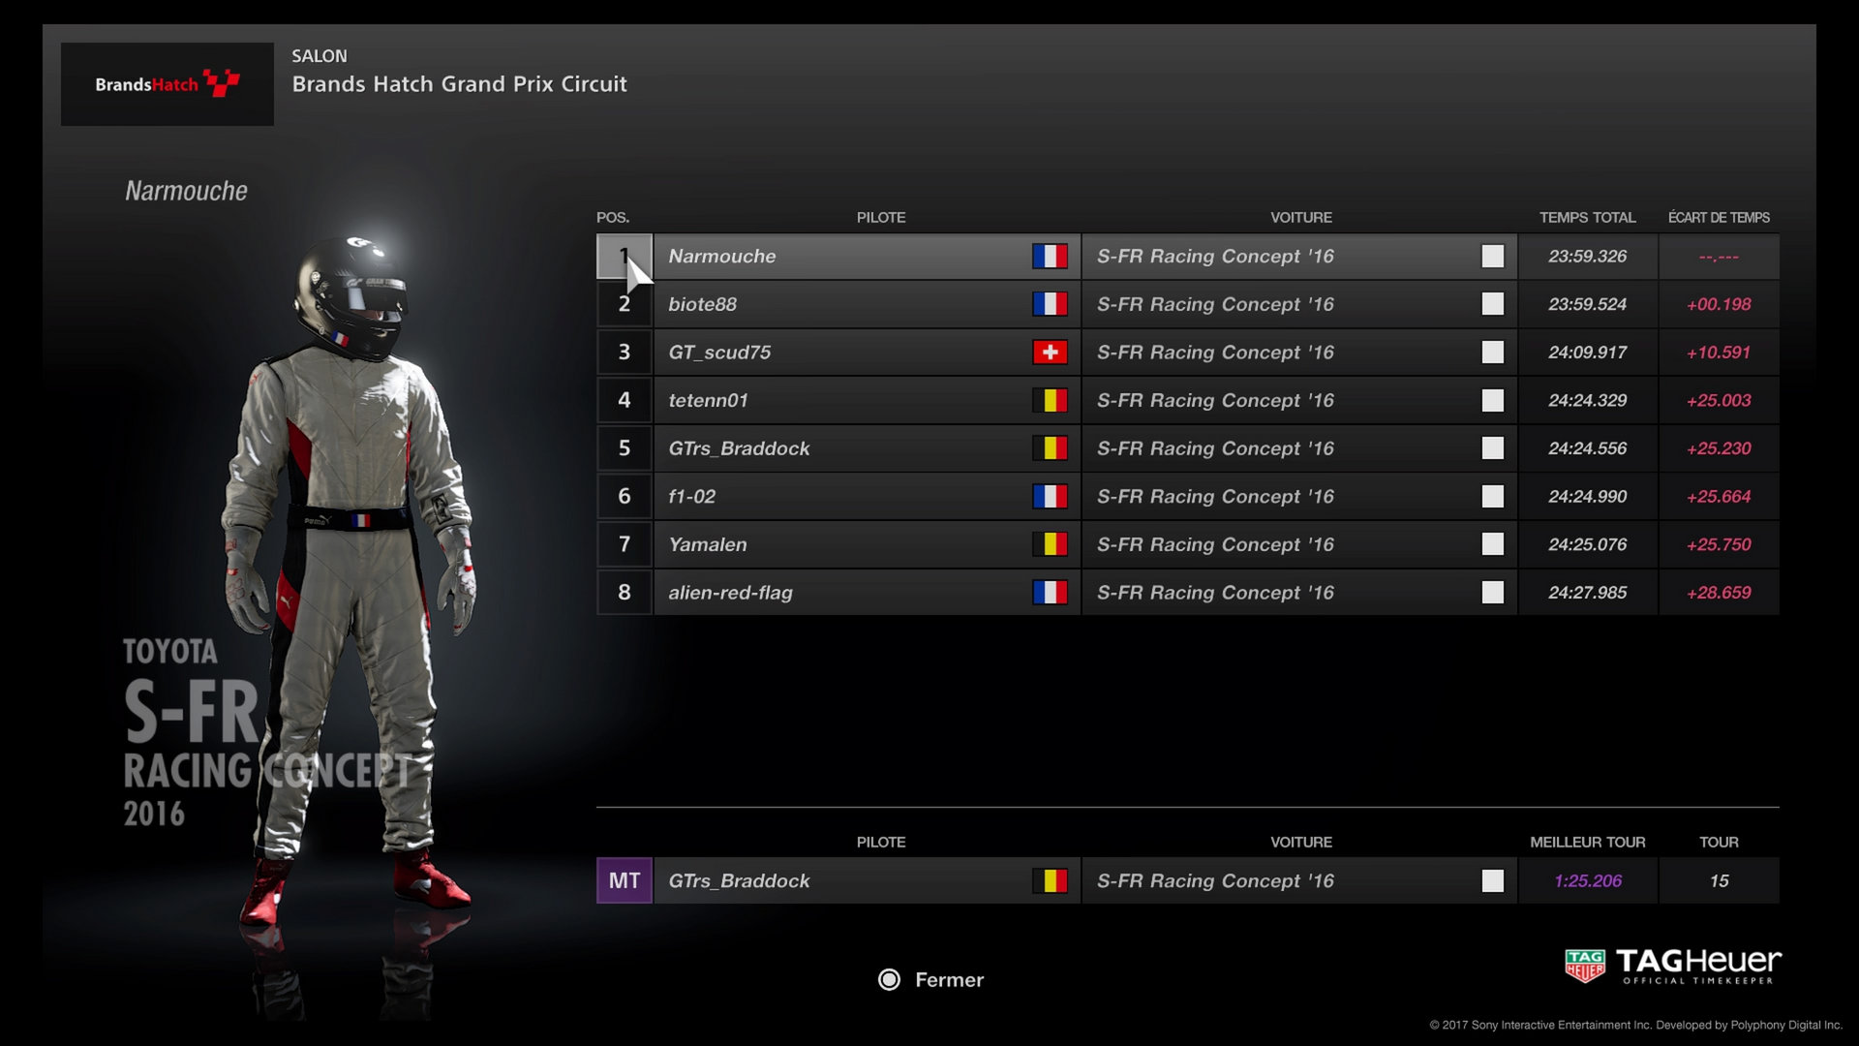Click the Swiss flag beside GT_scud75

[x=1050, y=353]
